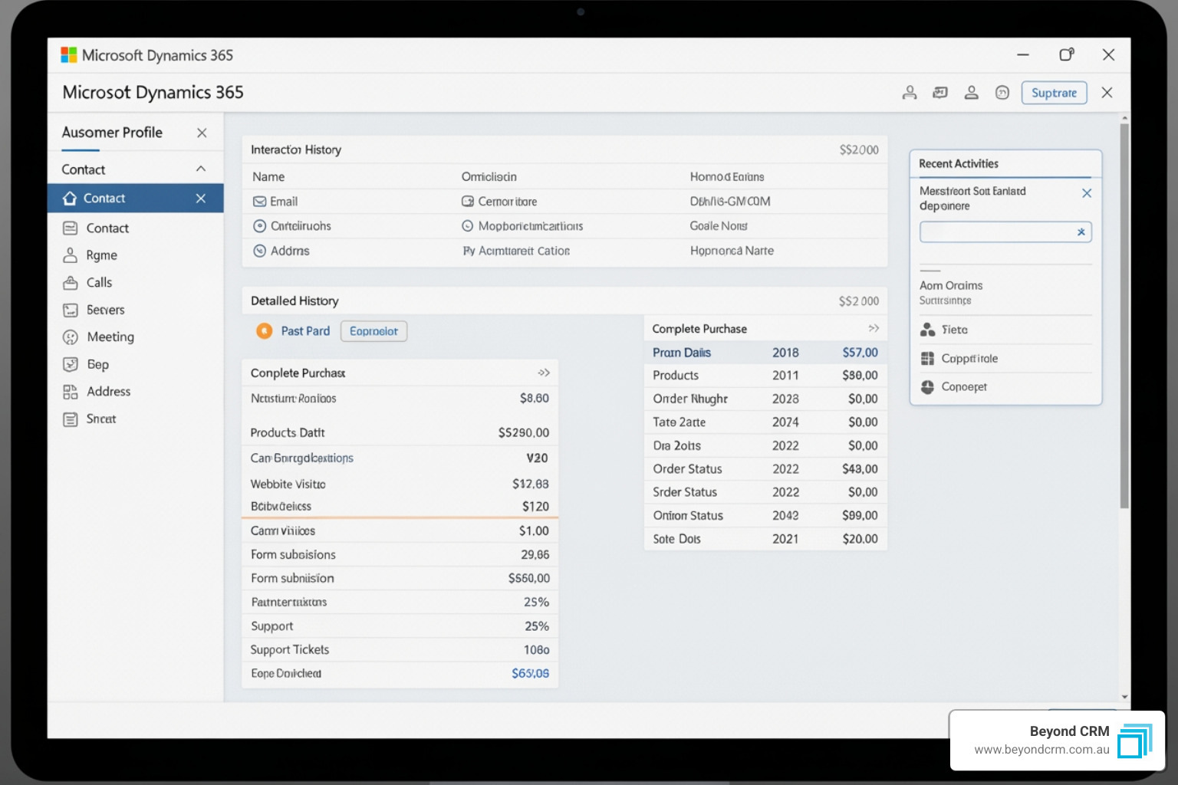The width and height of the screenshot is (1178, 785).
Task: Click the vertical scrollbar thumb
Action: (x=1124, y=316)
